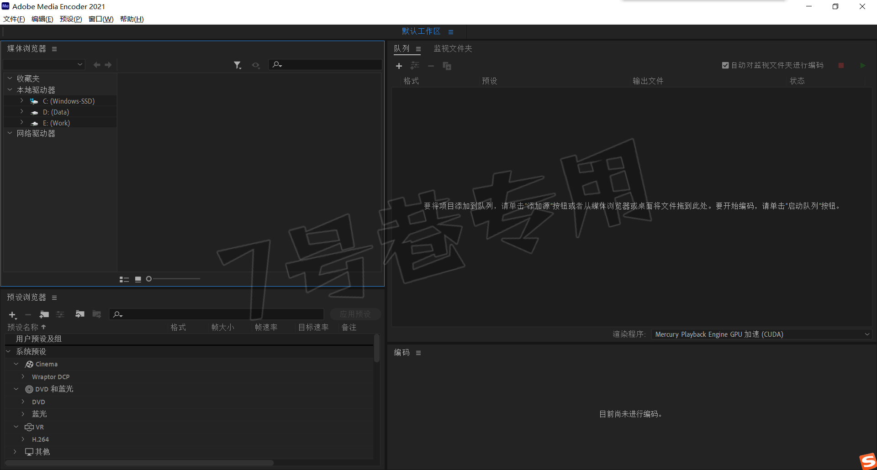
Task: Open the 渲染程序 Mercury Playback Engine dropdown
Action: 761,334
